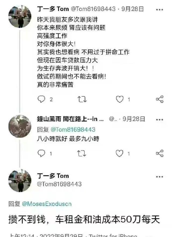Image resolution: width=172 pixels, height=237 pixels.
Task: Like the 八小時就好 reply
Action: (x=120, y=153)
